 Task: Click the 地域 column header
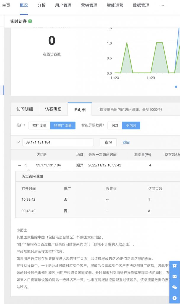coord(80,154)
